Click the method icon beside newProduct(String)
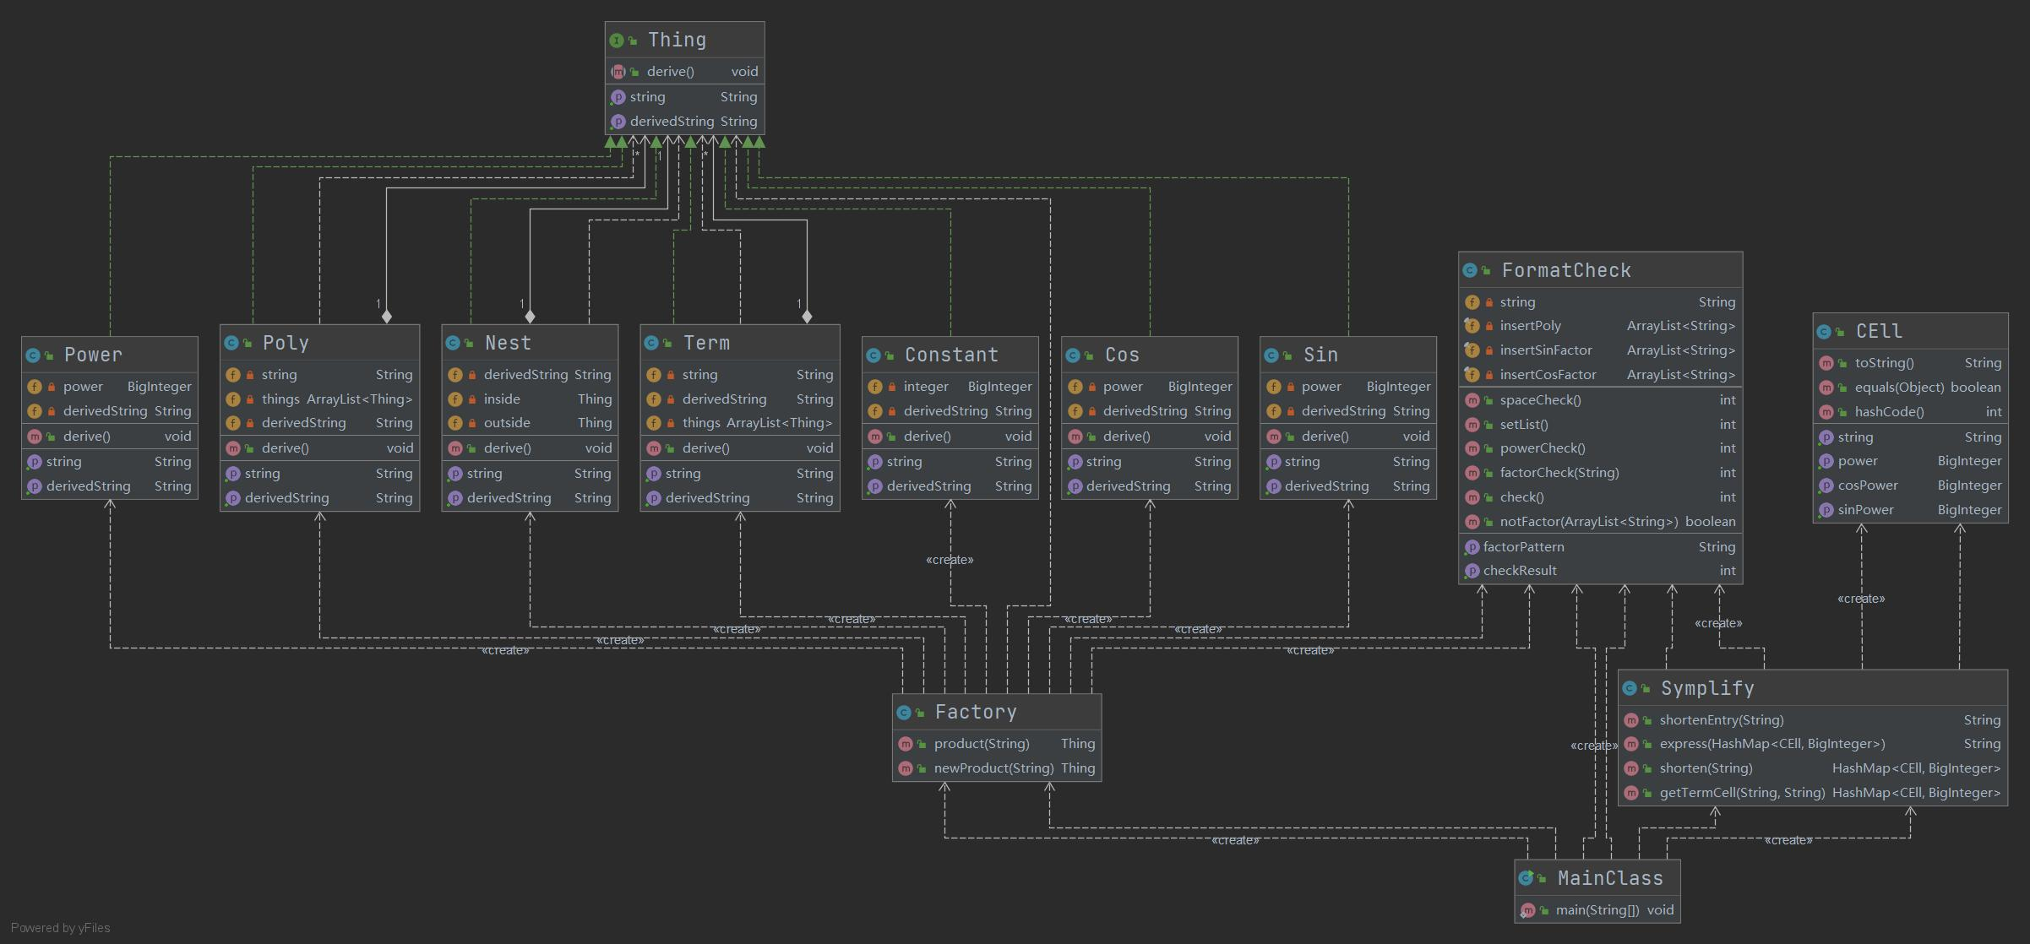 point(905,768)
